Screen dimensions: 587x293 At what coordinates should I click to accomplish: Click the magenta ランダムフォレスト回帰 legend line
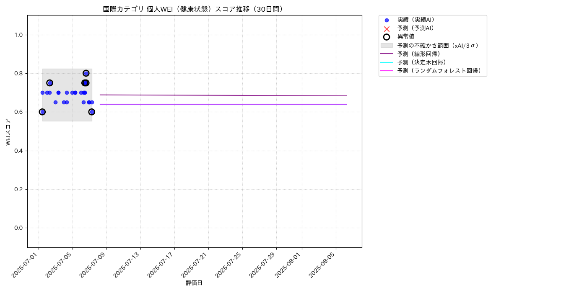point(387,71)
